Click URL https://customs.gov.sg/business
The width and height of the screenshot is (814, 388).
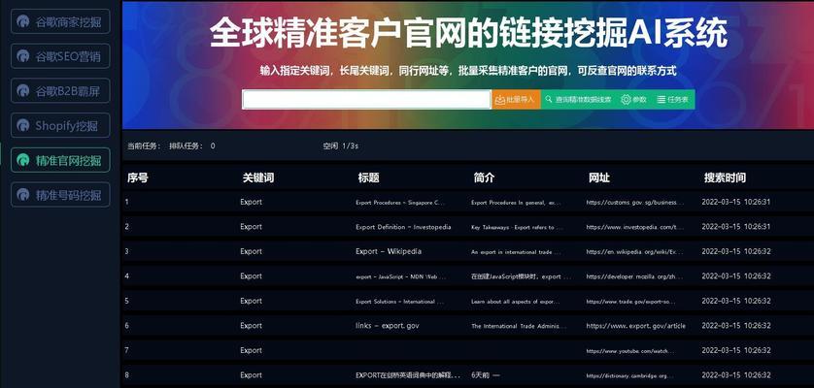(635, 203)
